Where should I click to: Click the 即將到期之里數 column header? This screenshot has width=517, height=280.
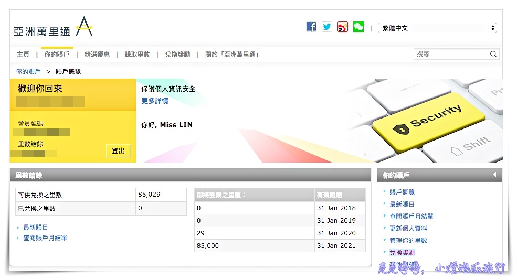coord(255,195)
